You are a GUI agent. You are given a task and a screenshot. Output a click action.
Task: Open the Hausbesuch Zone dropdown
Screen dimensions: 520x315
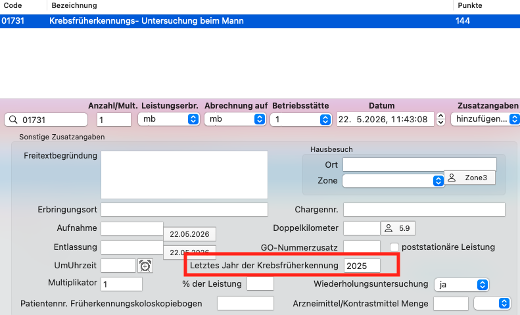[x=393, y=181]
